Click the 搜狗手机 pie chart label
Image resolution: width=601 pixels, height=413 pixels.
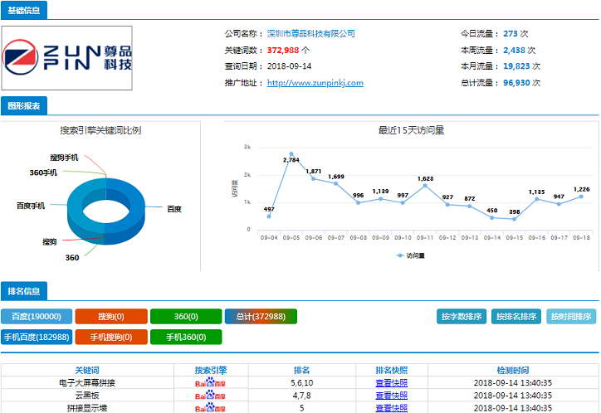(x=64, y=158)
